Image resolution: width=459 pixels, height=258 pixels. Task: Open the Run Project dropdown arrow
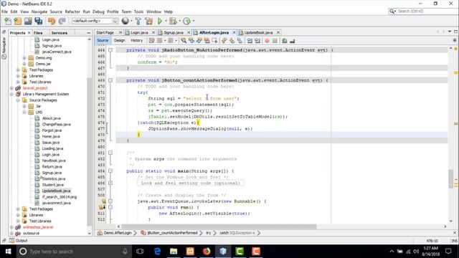(166, 21)
